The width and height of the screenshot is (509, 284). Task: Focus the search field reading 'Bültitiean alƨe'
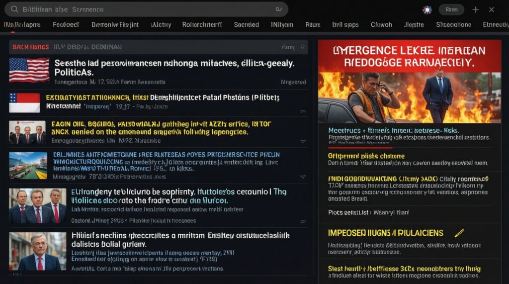pos(146,9)
